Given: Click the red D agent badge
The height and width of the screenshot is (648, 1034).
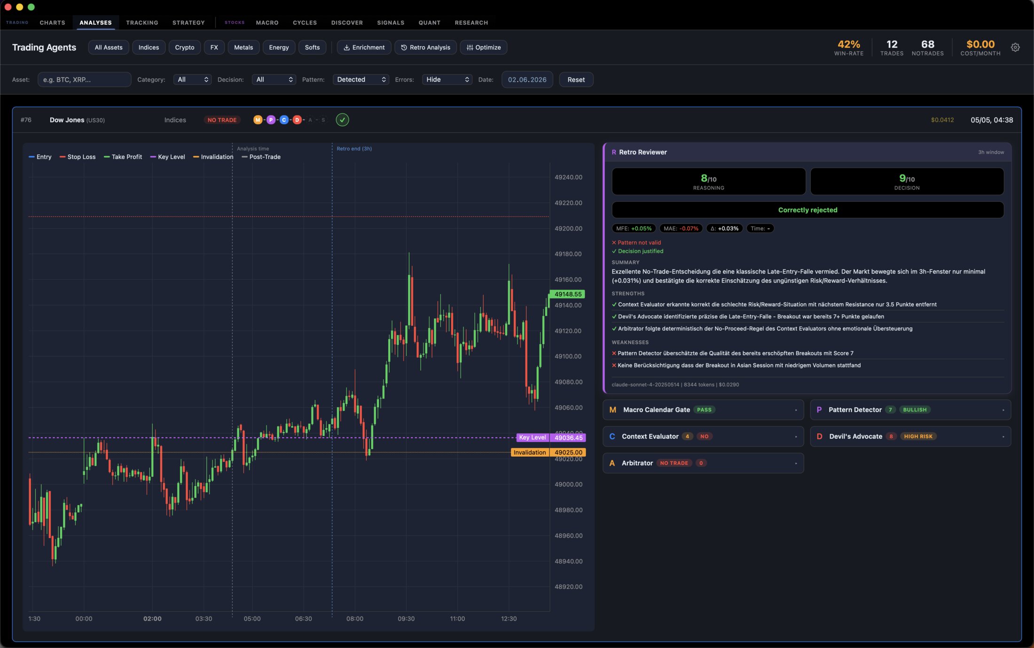Looking at the screenshot, I should tap(297, 120).
